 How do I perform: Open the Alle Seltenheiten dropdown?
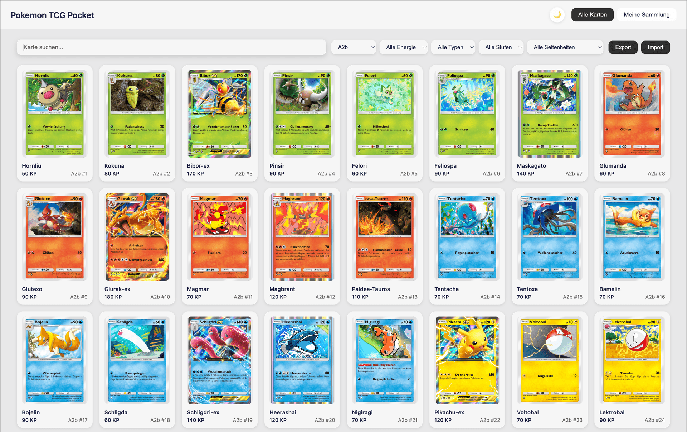565,47
